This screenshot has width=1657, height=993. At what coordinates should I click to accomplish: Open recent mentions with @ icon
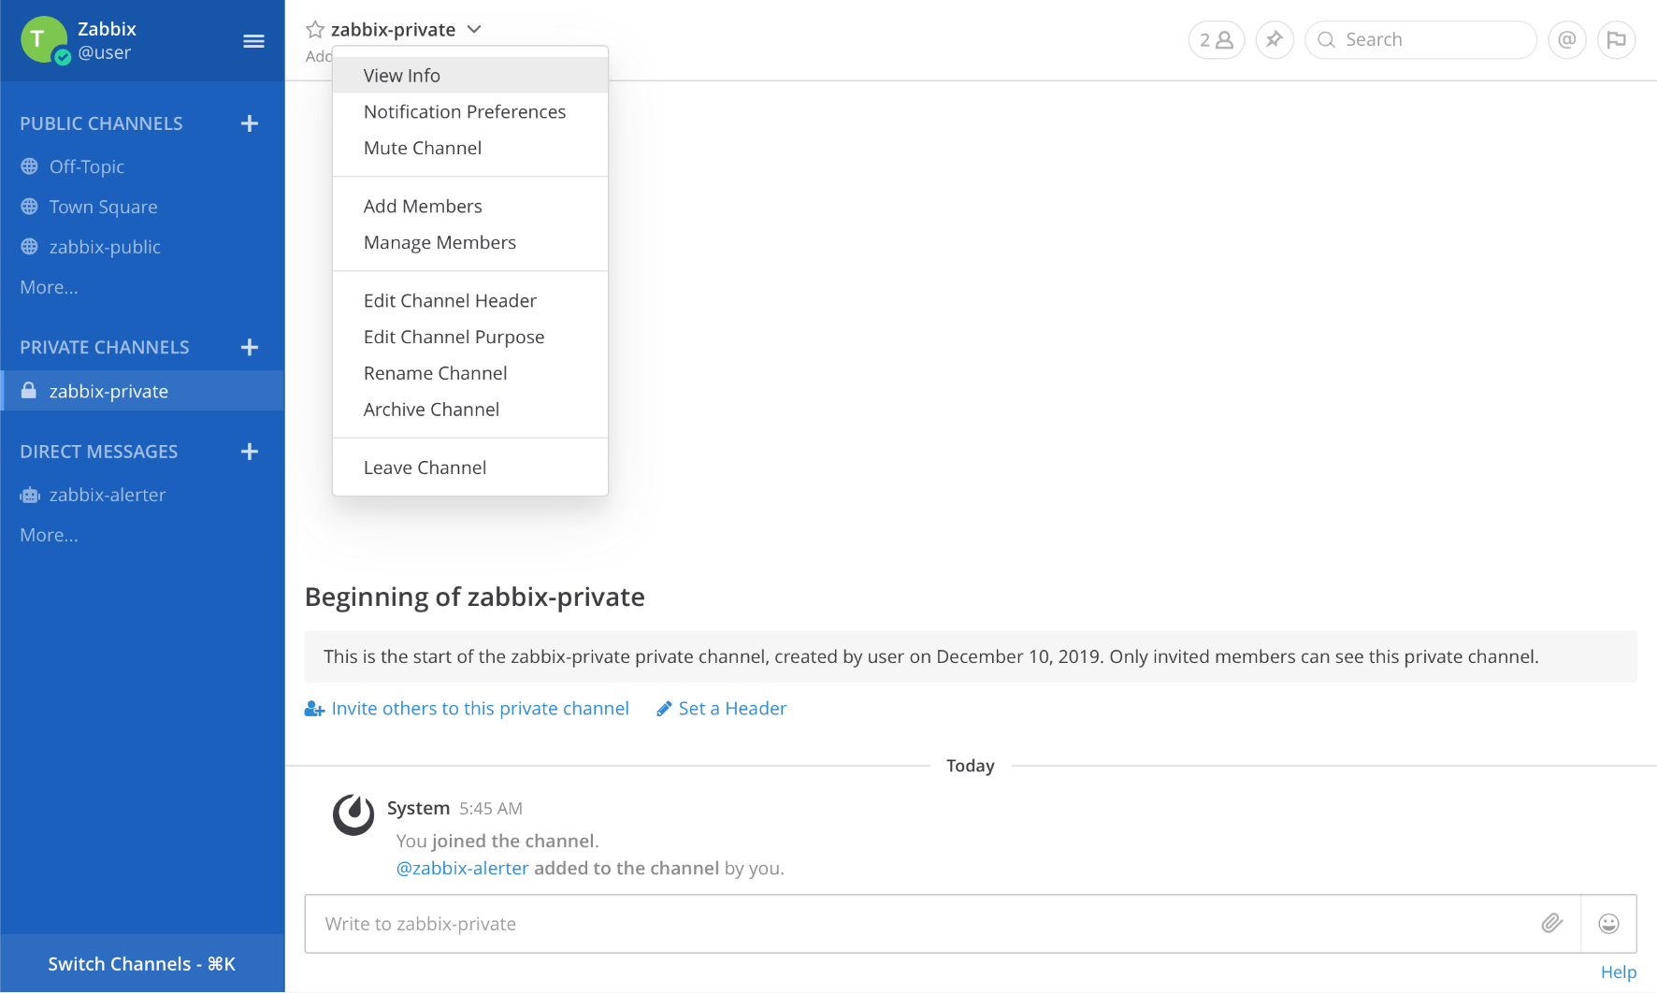tap(1566, 40)
